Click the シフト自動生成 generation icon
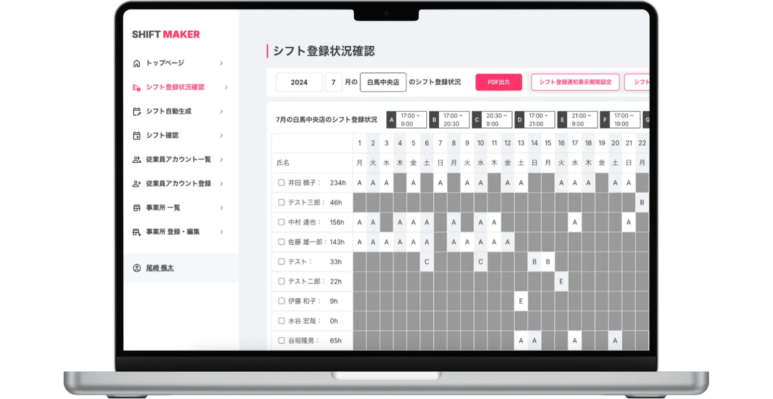This screenshot has height=399, width=773. pos(137,111)
